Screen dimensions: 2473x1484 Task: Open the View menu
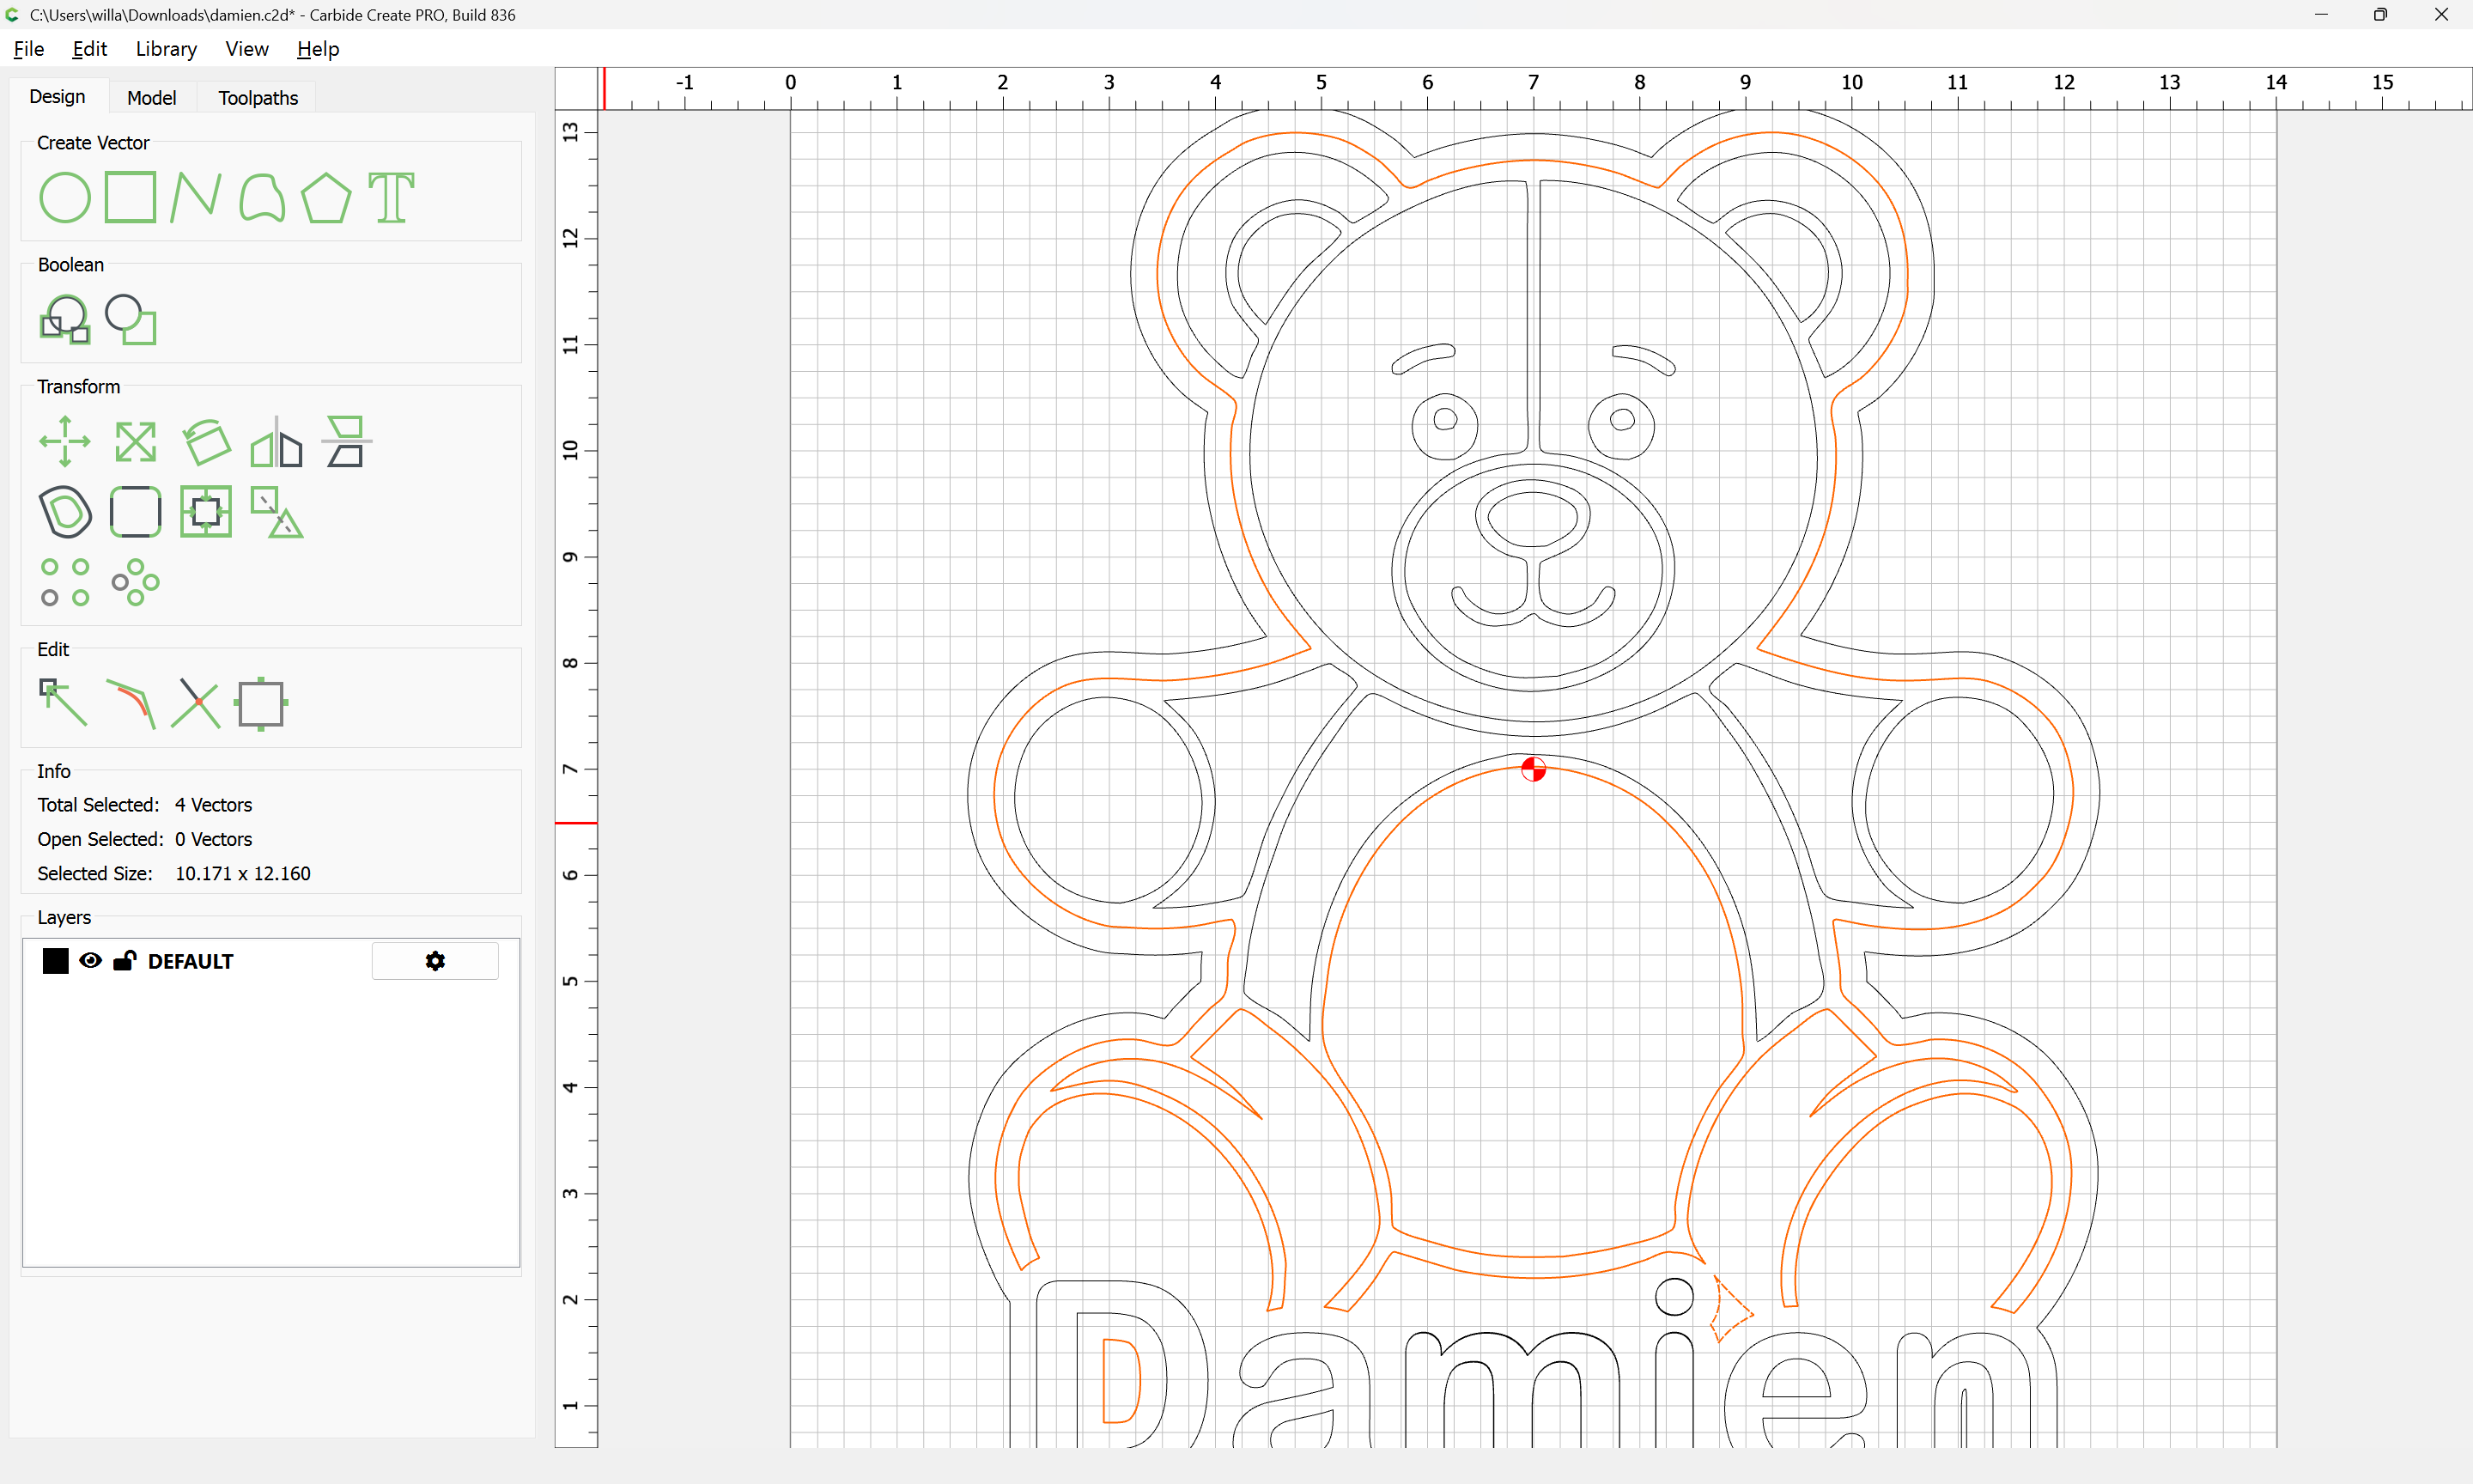tap(246, 49)
